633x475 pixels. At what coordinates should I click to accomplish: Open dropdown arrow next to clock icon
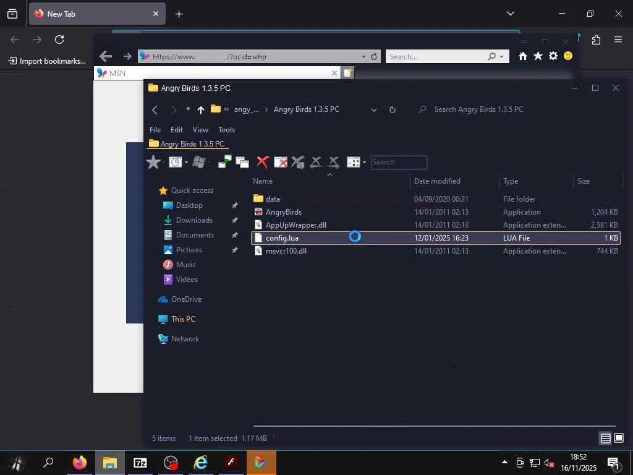(187, 163)
